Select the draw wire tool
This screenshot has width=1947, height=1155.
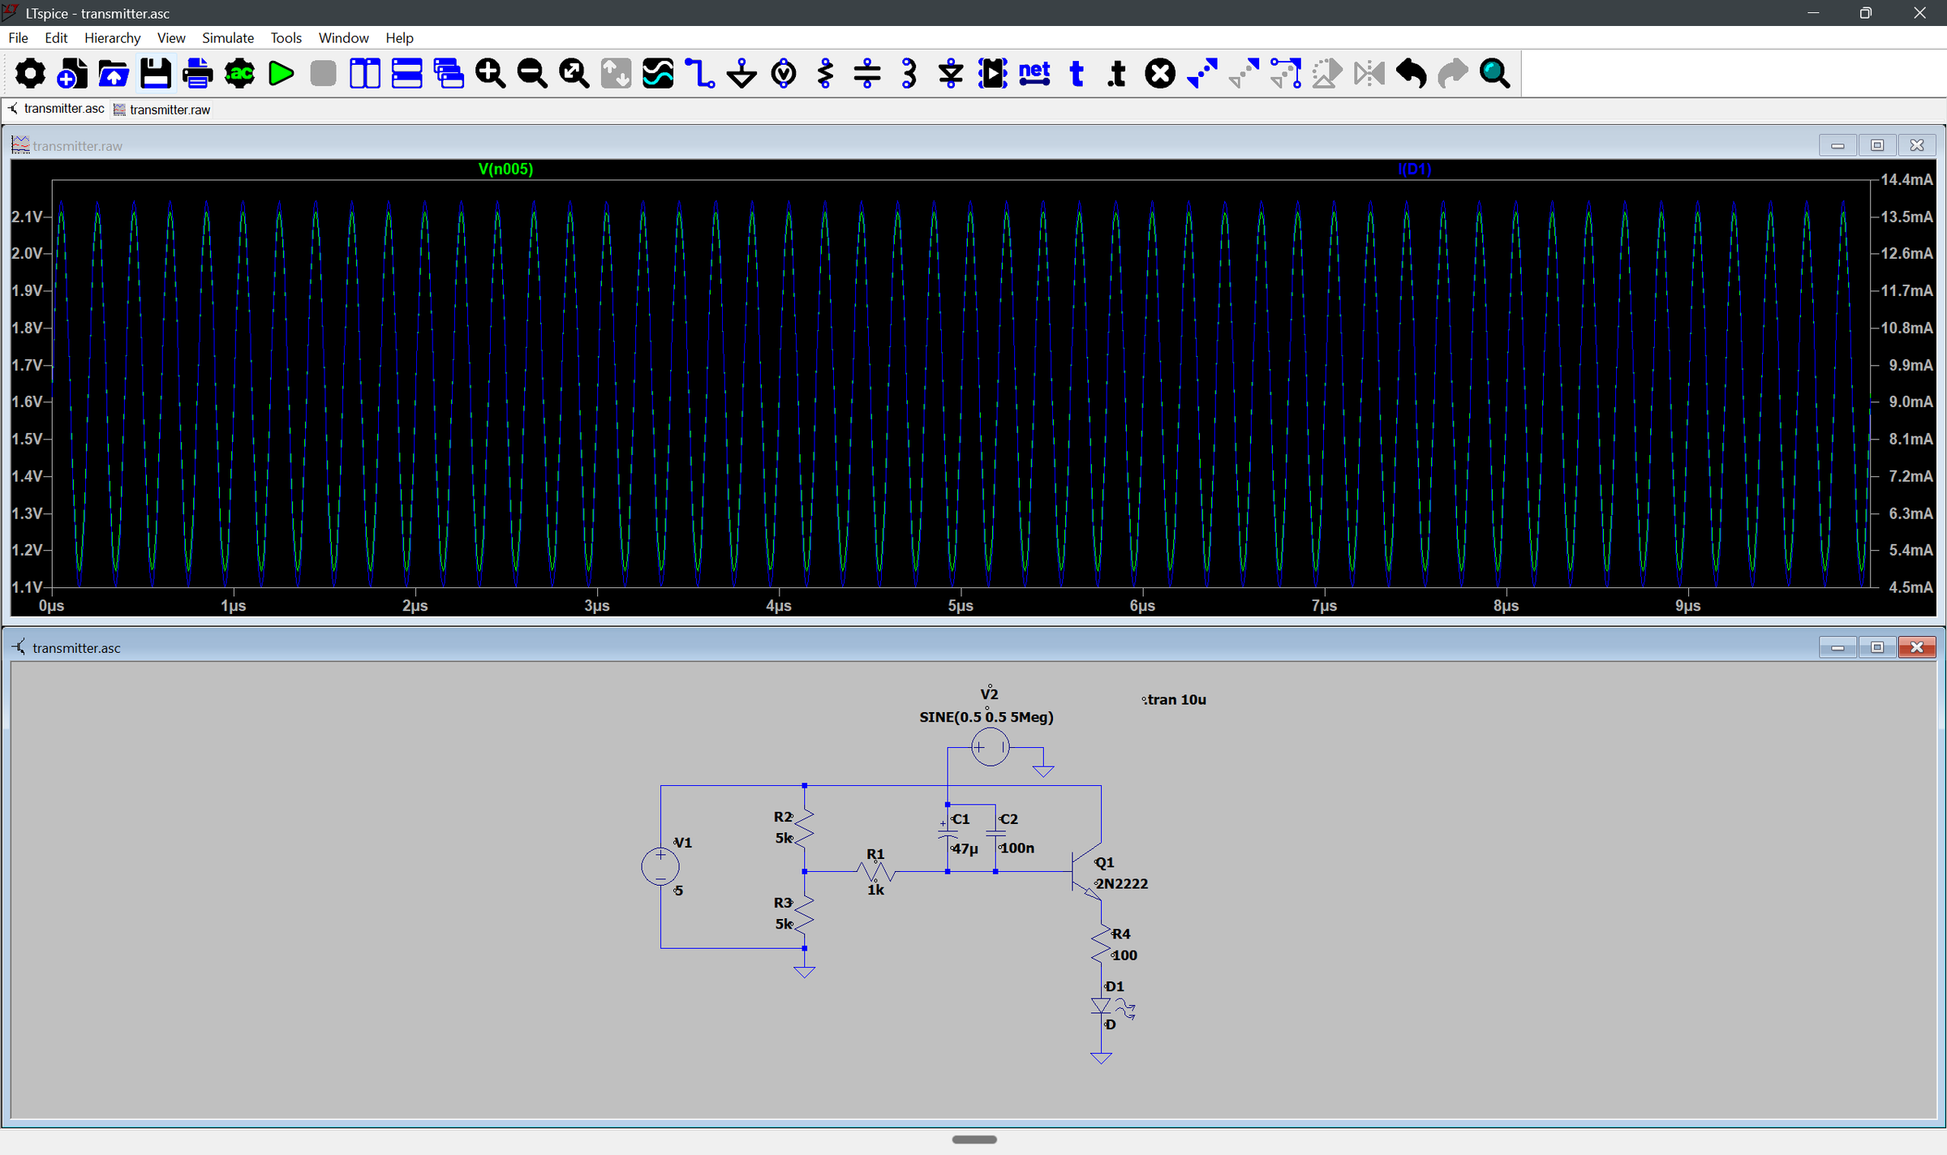[700, 74]
